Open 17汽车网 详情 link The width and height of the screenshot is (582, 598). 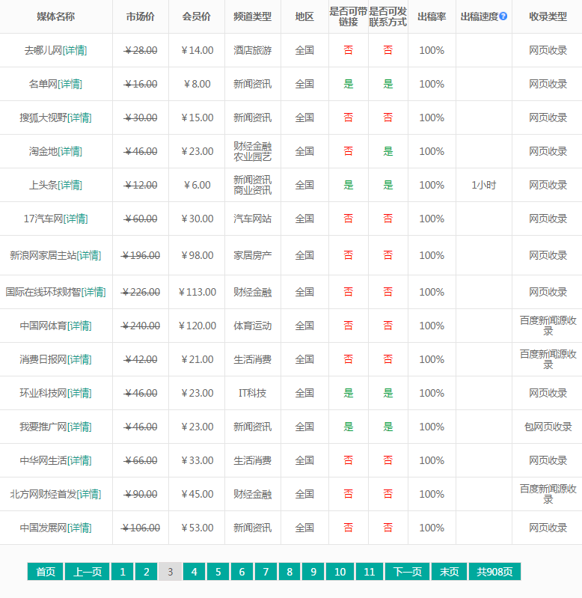click(x=76, y=219)
